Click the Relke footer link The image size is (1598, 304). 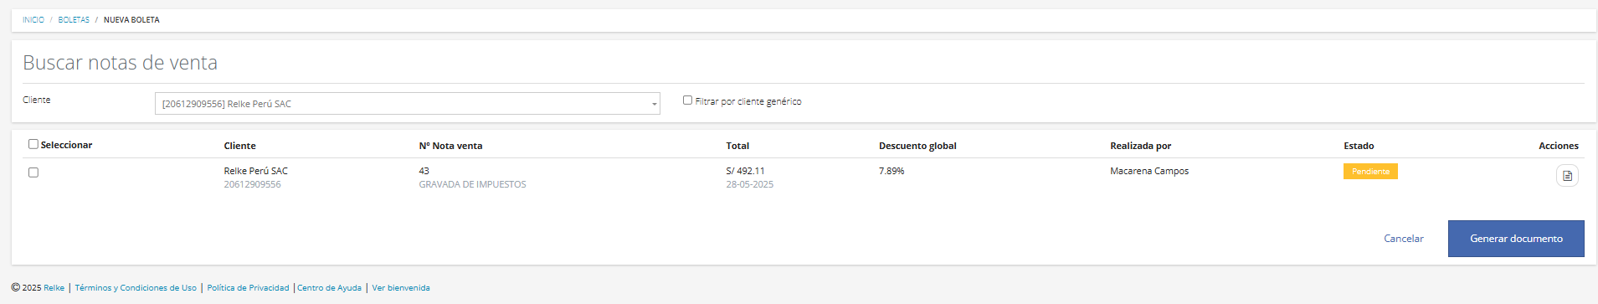tap(54, 287)
